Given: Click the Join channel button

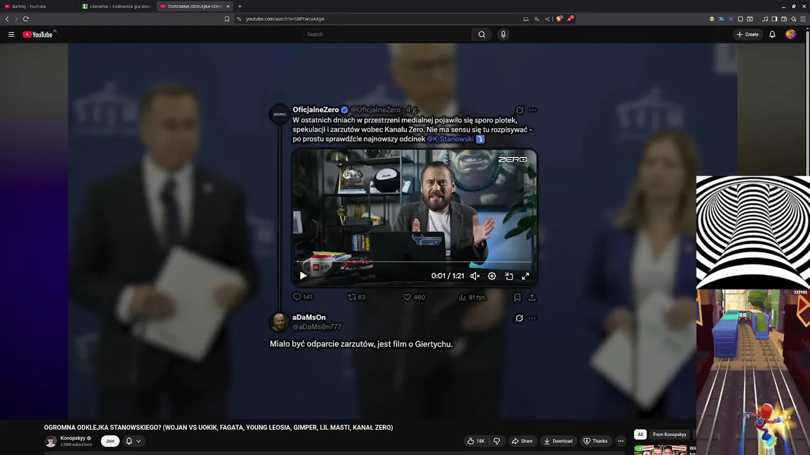Looking at the screenshot, I should pos(110,441).
